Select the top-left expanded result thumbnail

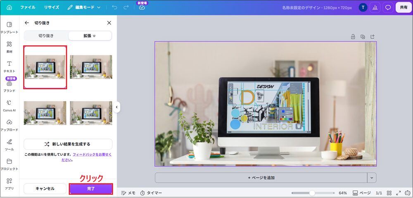(45, 67)
